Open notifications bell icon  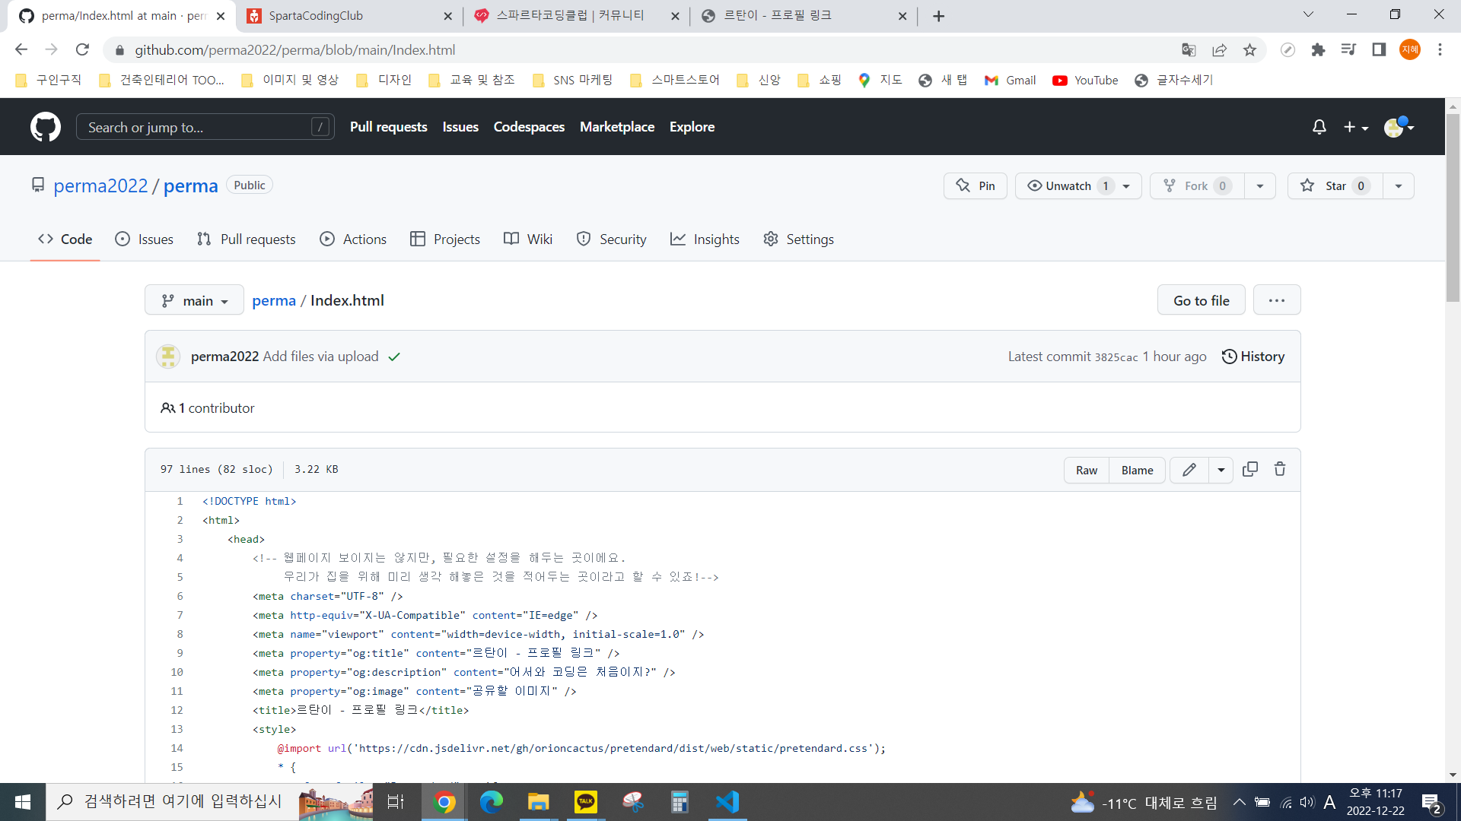pyautogui.click(x=1319, y=127)
